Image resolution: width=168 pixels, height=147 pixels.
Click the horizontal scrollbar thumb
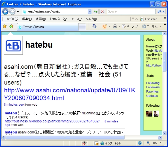tap(65, 137)
